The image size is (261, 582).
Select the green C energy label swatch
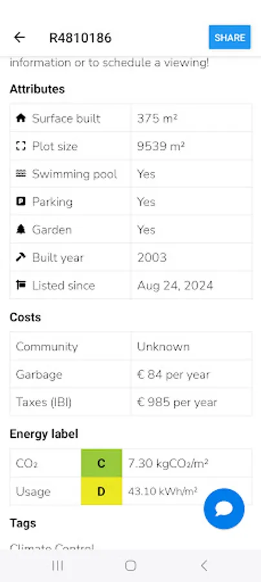[101, 463]
